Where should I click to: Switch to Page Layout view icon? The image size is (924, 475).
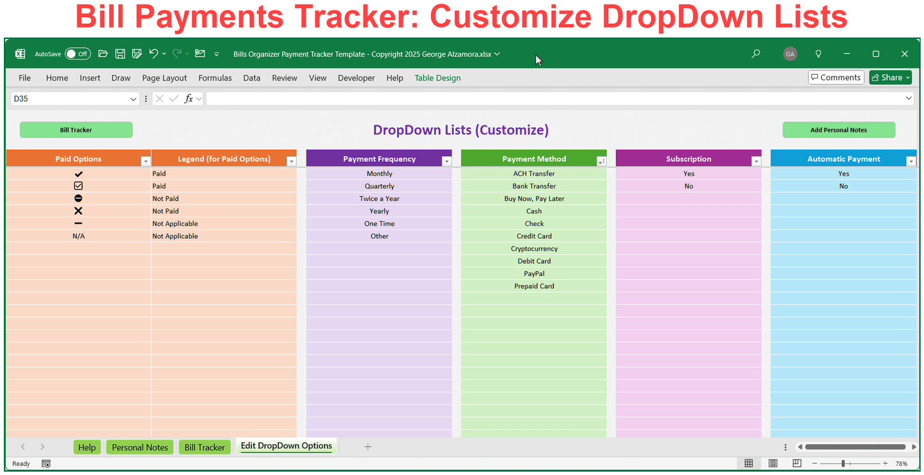point(773,463)
